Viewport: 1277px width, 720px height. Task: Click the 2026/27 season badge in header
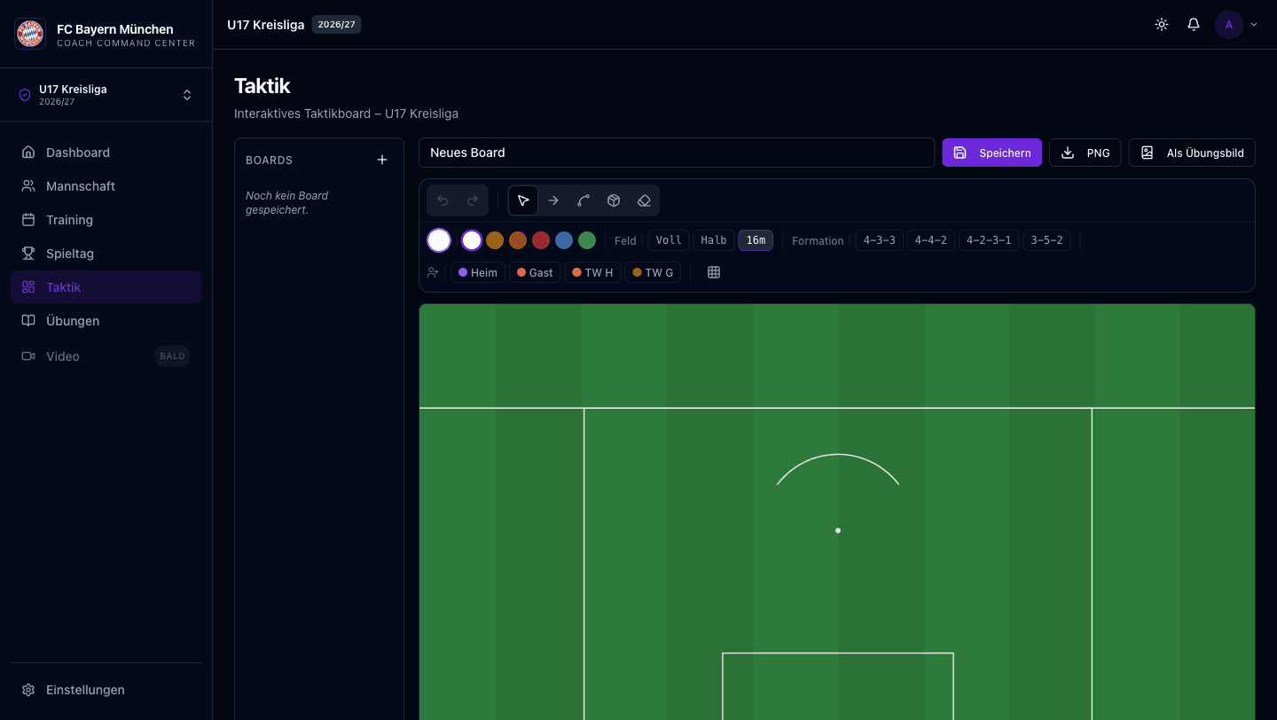[336, 25]
